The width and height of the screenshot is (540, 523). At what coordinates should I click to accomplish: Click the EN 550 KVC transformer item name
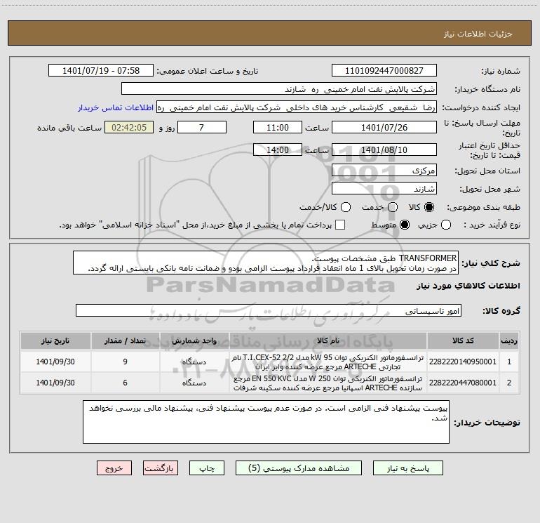click(x=328, y=383)
